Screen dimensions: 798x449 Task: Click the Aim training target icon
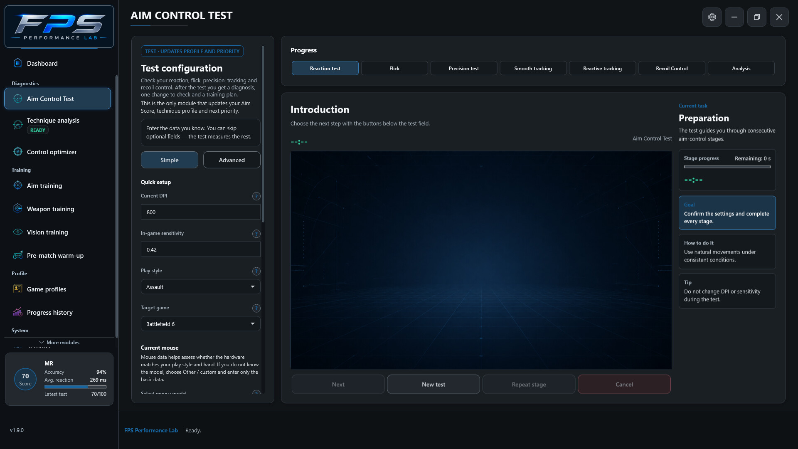coord(17,185)
